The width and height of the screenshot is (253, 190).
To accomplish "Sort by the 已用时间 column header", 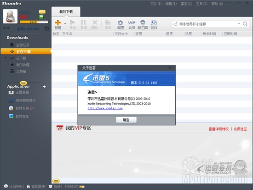I will click(x=230, y=34).
